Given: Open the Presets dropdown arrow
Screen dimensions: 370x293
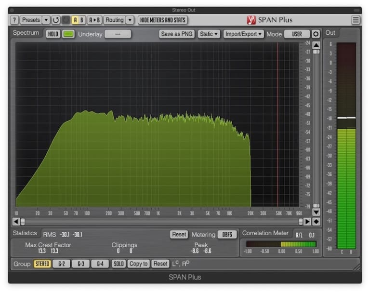Looking at the screenshot, I should [x=46, y=20].
